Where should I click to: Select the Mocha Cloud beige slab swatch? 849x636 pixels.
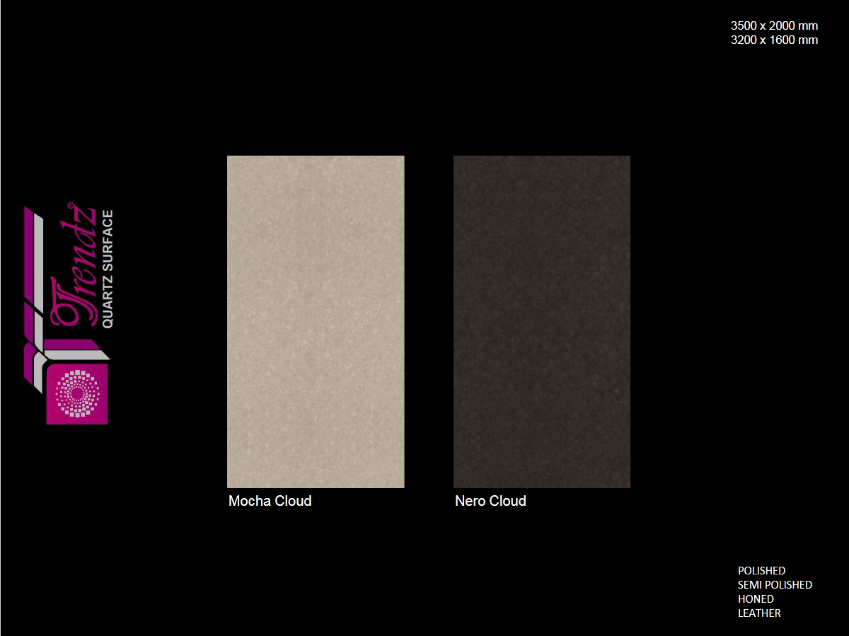[316, 321]
